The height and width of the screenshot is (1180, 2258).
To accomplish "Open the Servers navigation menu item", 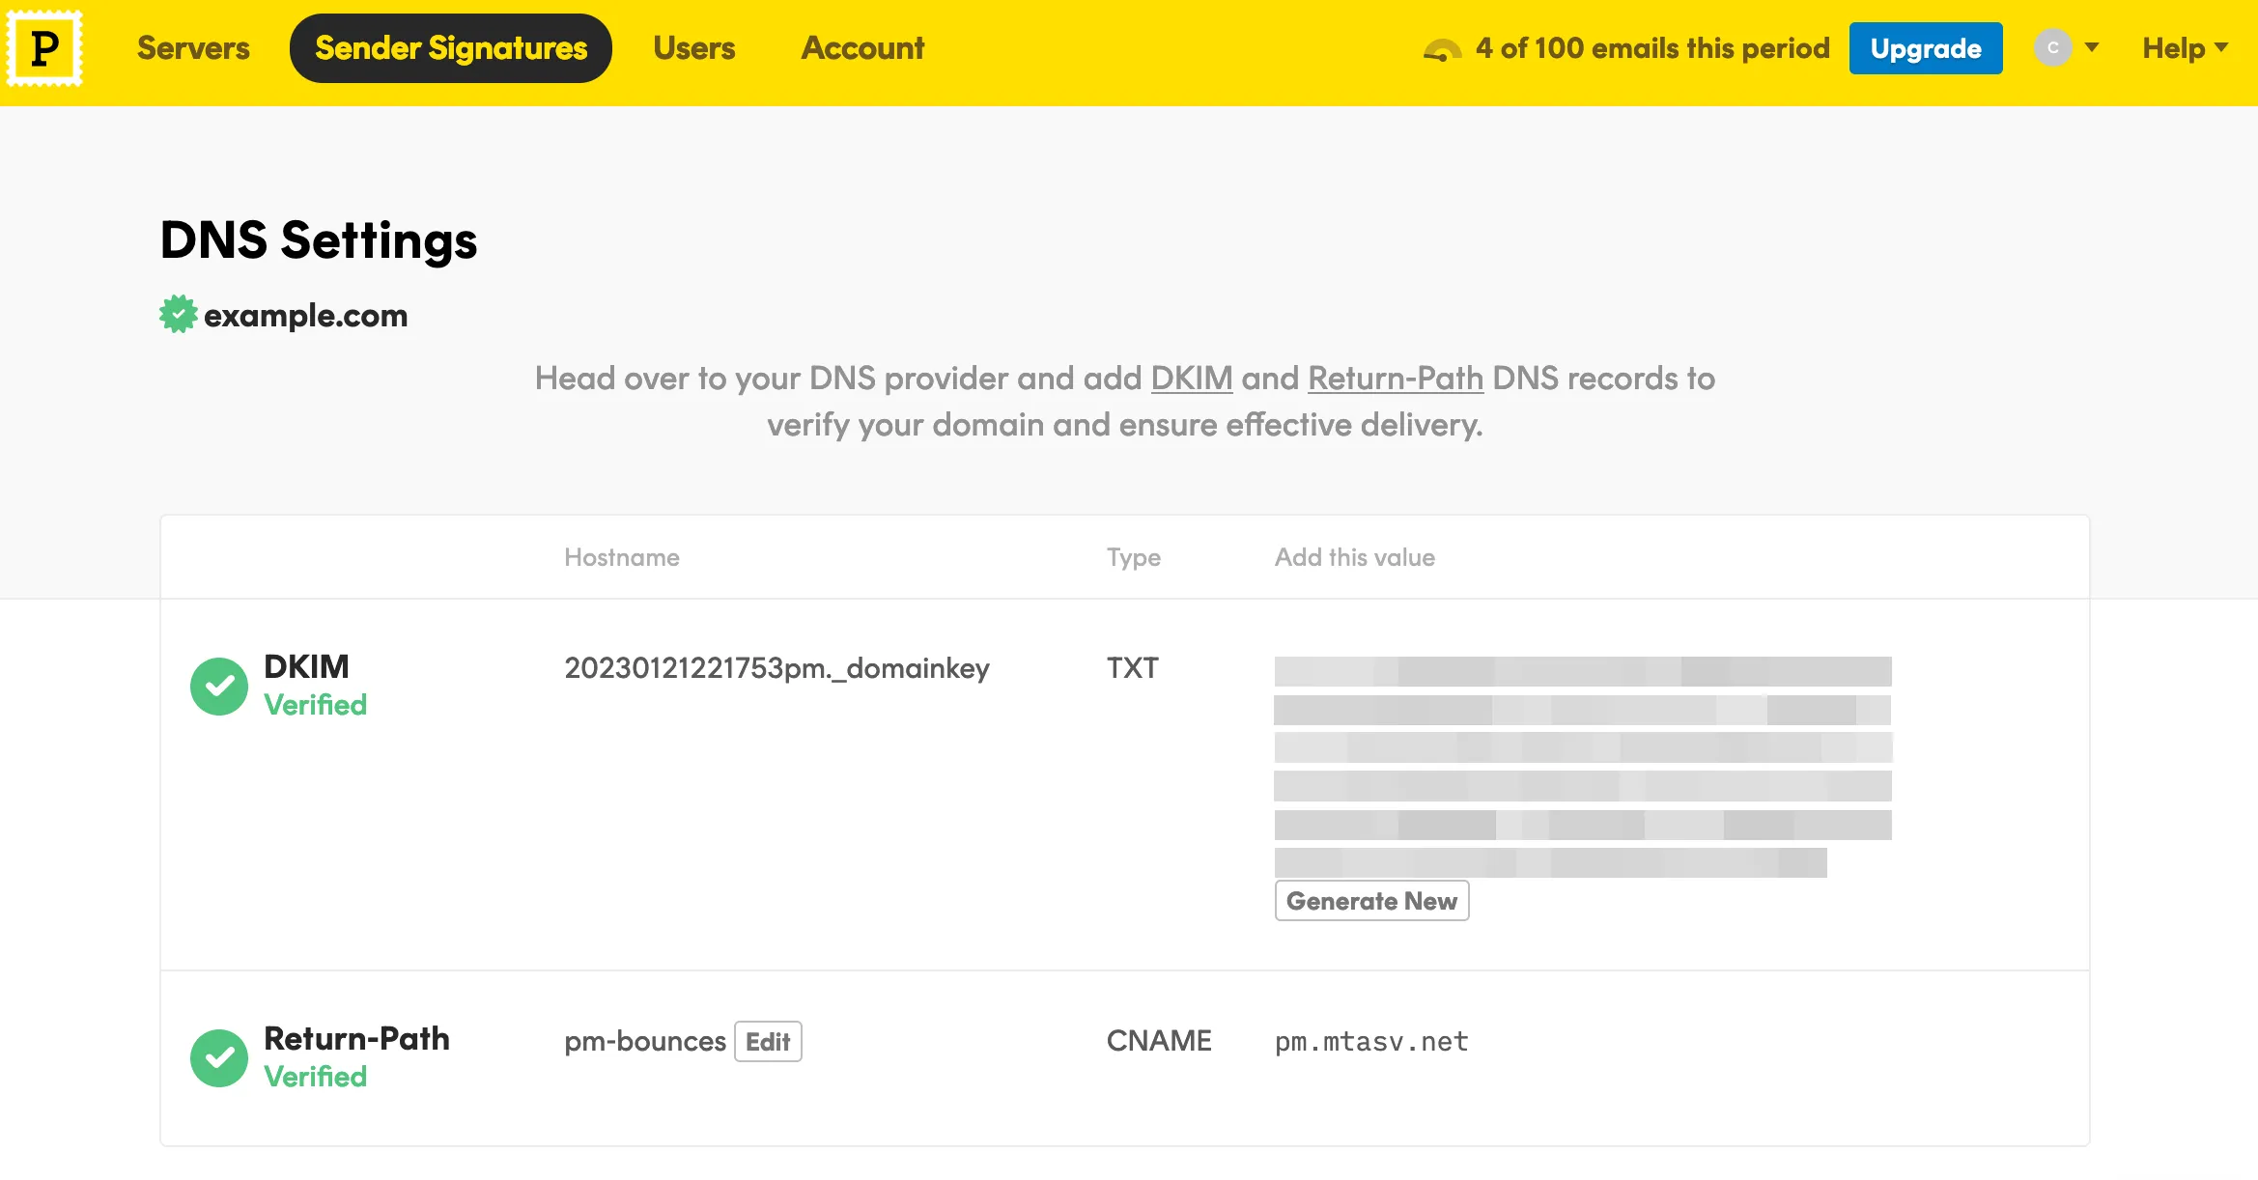I will (194, 46).
